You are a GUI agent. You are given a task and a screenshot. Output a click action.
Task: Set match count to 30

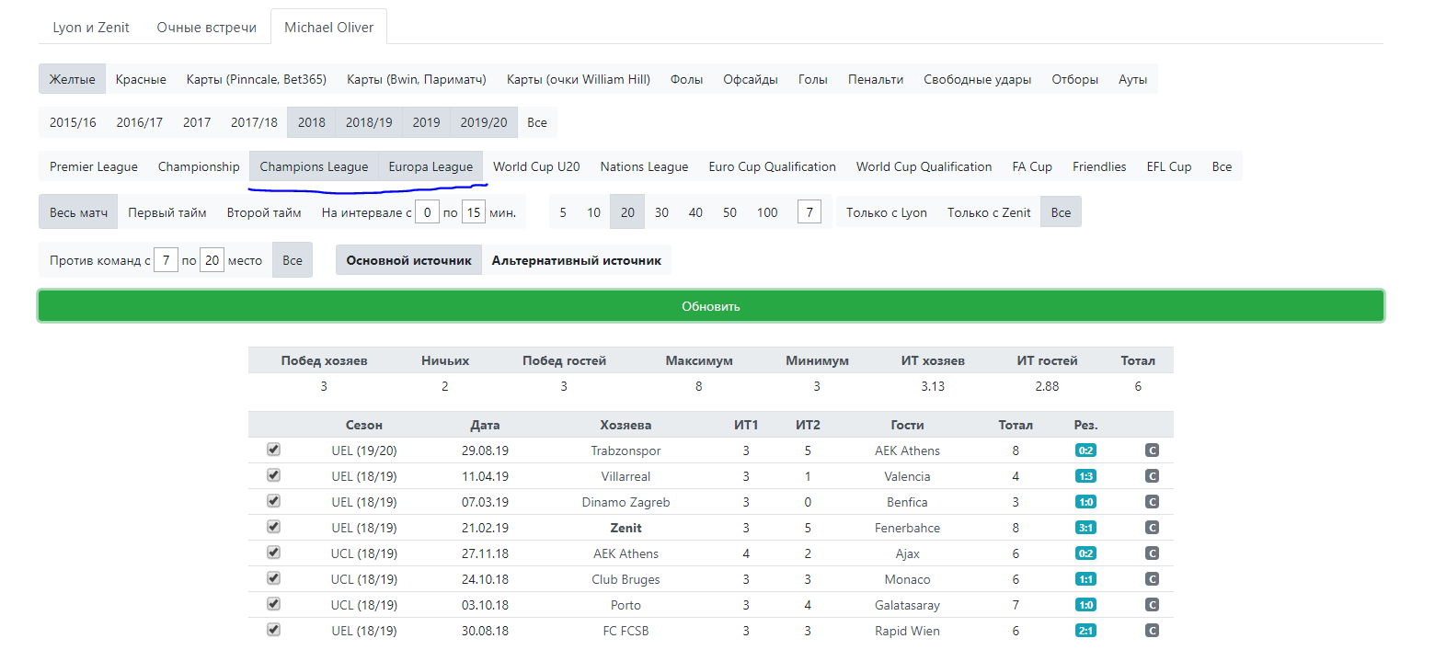point(661,212)
